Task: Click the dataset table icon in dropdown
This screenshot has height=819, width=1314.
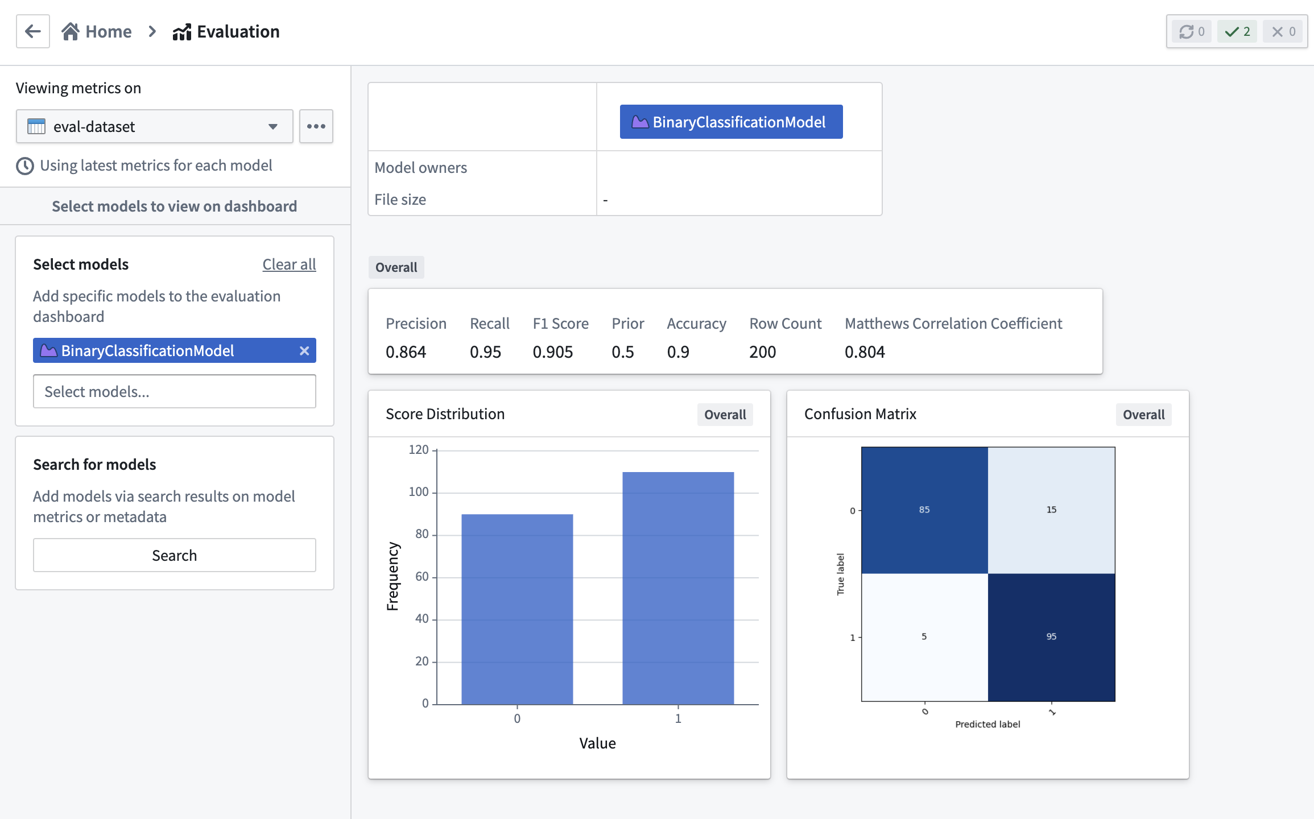Action: pyautogui.click(x=36, y=126)
